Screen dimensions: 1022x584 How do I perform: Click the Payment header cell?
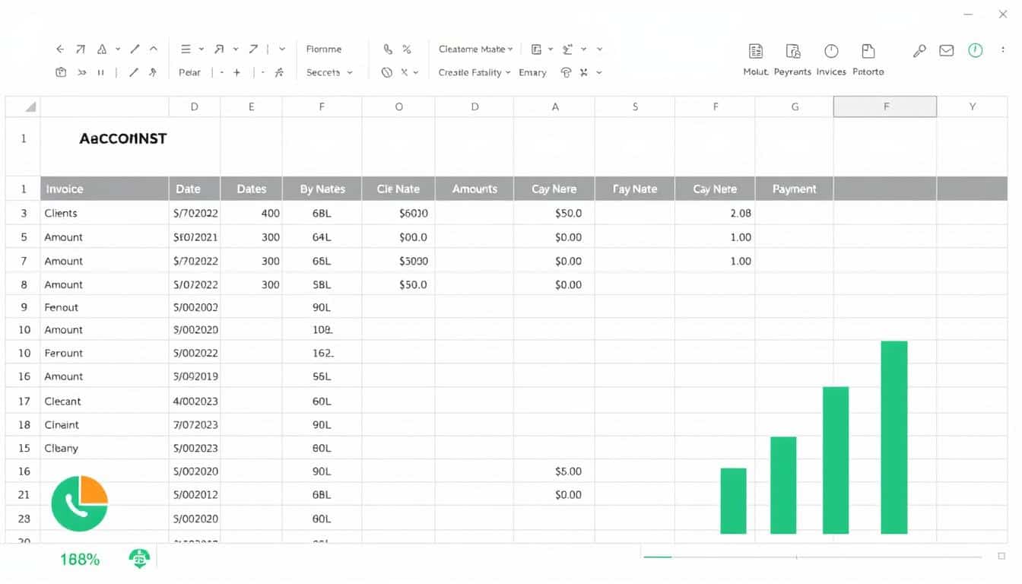(795, 189)
